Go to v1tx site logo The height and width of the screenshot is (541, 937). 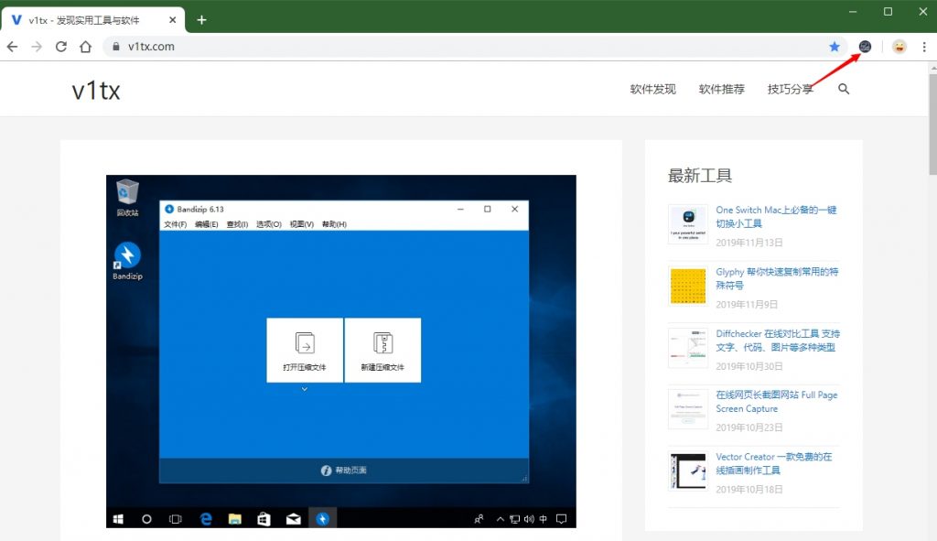95,91
